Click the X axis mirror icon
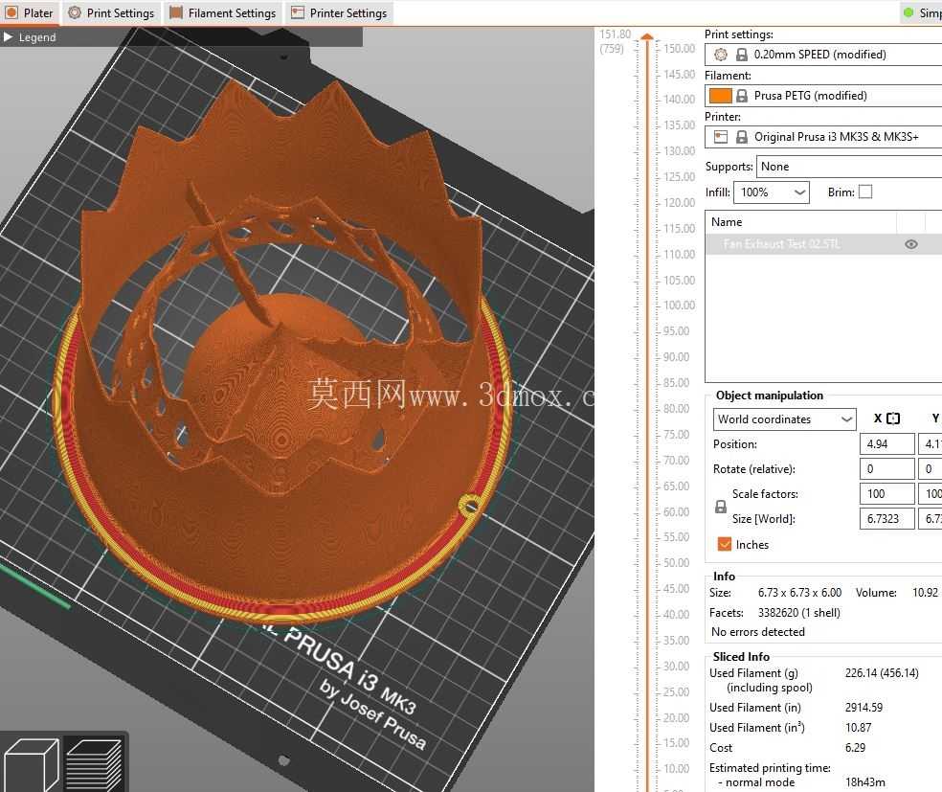 893,419
